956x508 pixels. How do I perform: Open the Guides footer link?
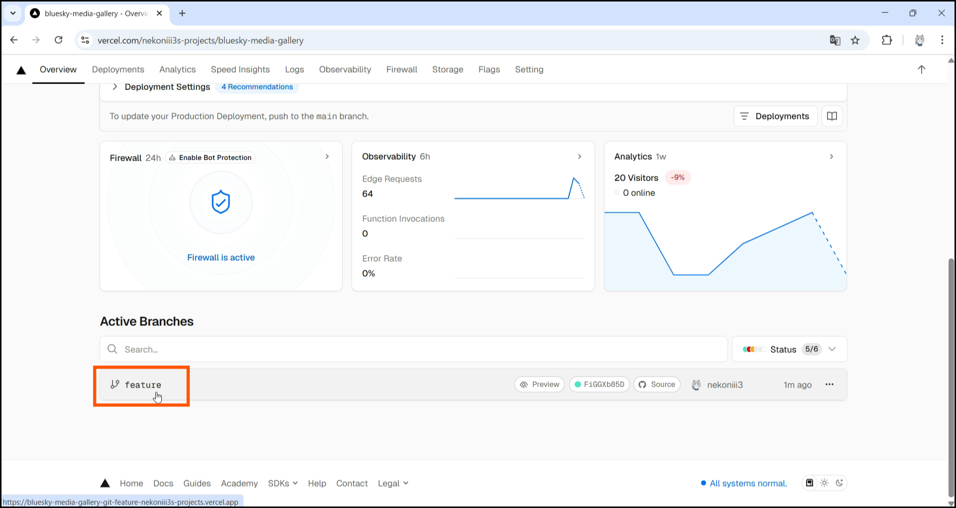point(197,483)
